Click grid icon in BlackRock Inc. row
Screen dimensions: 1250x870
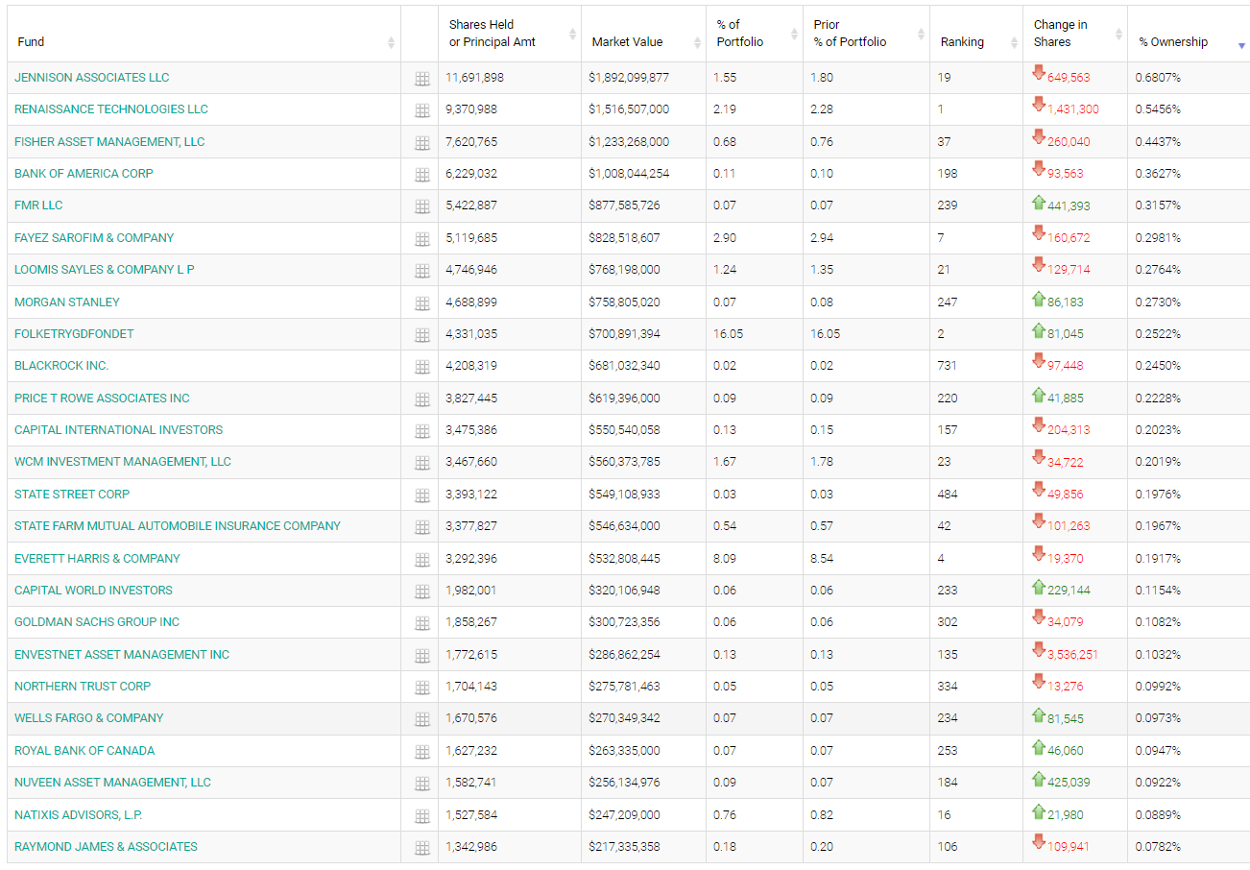pyautogui.click(x=422, y=367)
